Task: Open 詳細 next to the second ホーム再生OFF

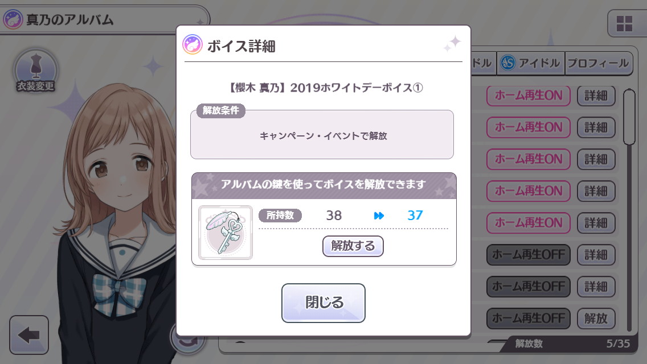Action: (x=596, y=287)
